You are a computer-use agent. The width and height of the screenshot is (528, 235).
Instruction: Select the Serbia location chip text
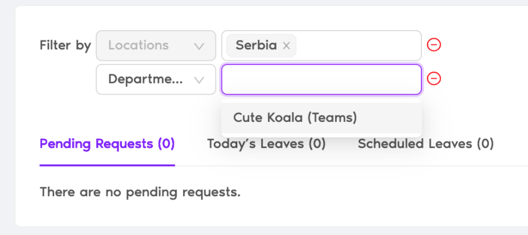coord(256,45)
